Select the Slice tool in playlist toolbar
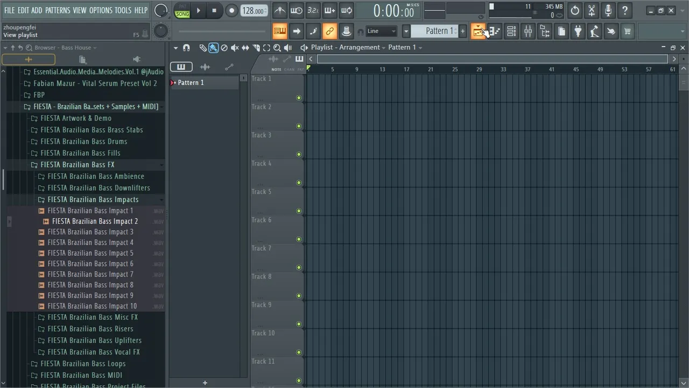This screenshot has height=388, width=689. point(256,47)
